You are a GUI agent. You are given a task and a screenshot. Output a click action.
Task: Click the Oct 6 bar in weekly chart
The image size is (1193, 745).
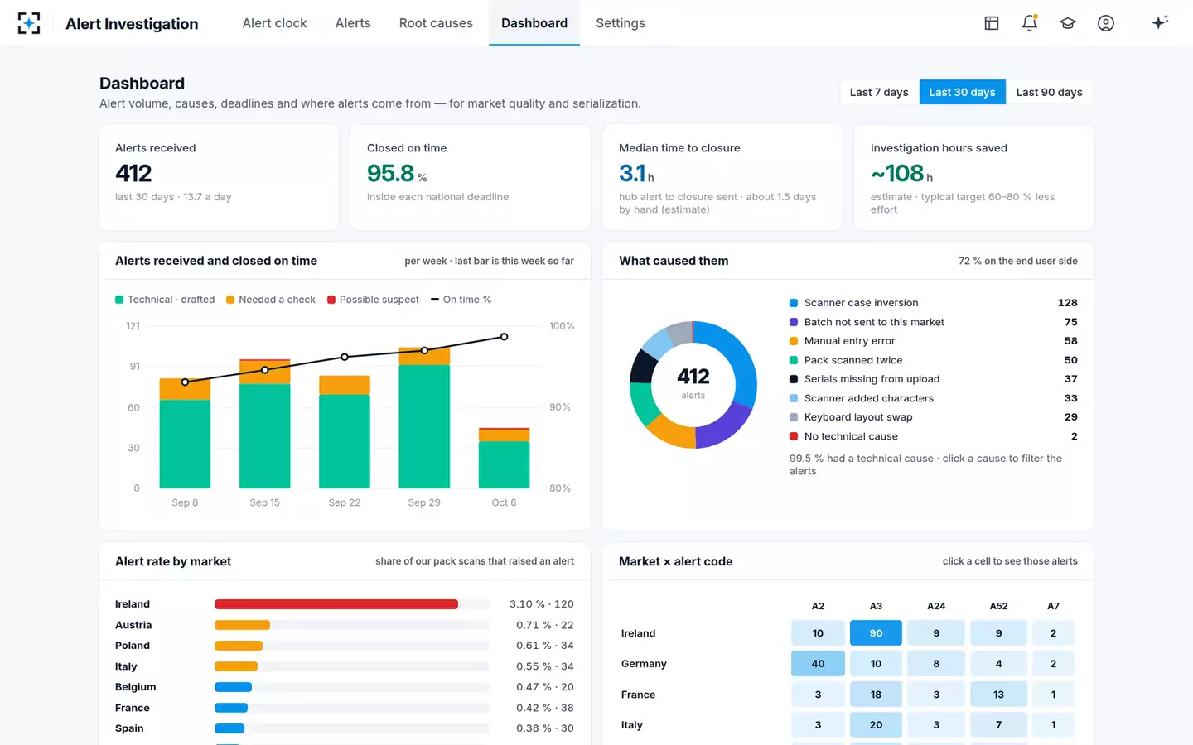point(504,458)
